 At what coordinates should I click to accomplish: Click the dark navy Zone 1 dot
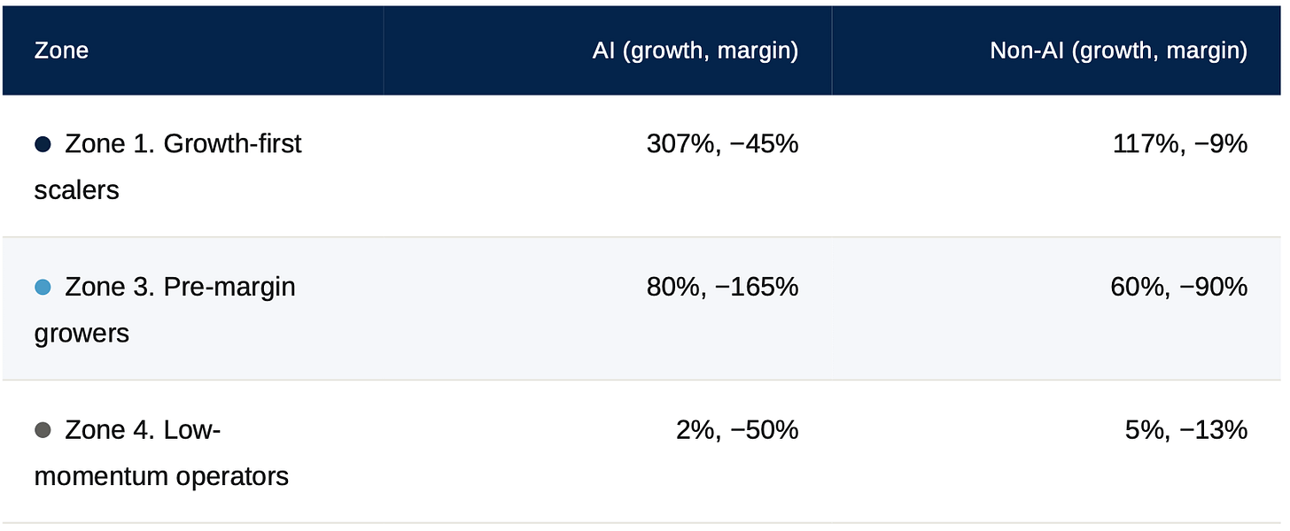[x=43, y=144]
